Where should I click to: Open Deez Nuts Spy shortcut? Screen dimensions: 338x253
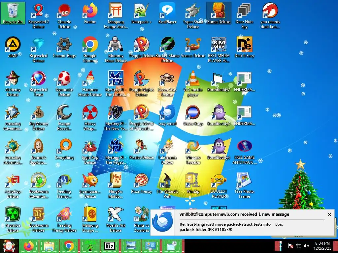click(x=244, y=16)
